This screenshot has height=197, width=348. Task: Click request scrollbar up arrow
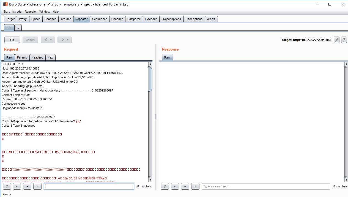point(150,64)
